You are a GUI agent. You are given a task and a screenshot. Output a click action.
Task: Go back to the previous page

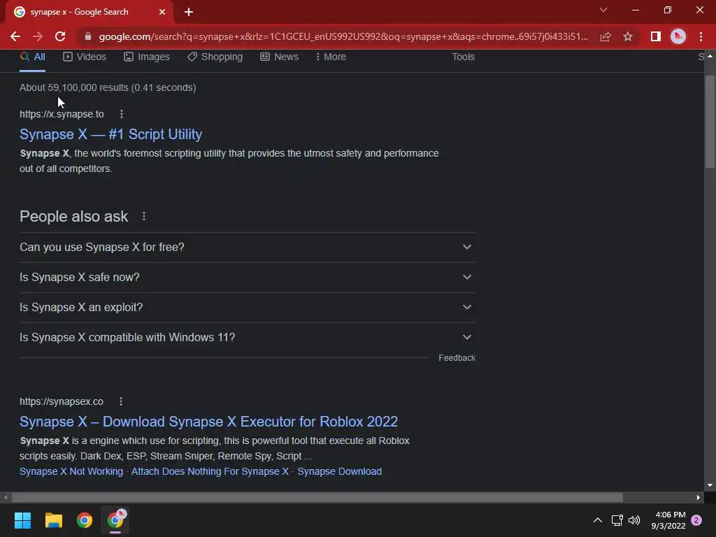15,36
